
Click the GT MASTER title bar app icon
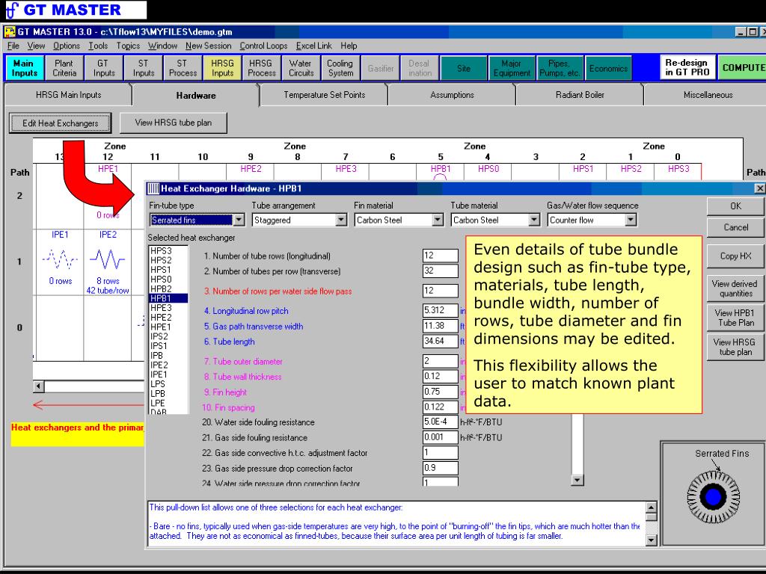click(10, 32)
